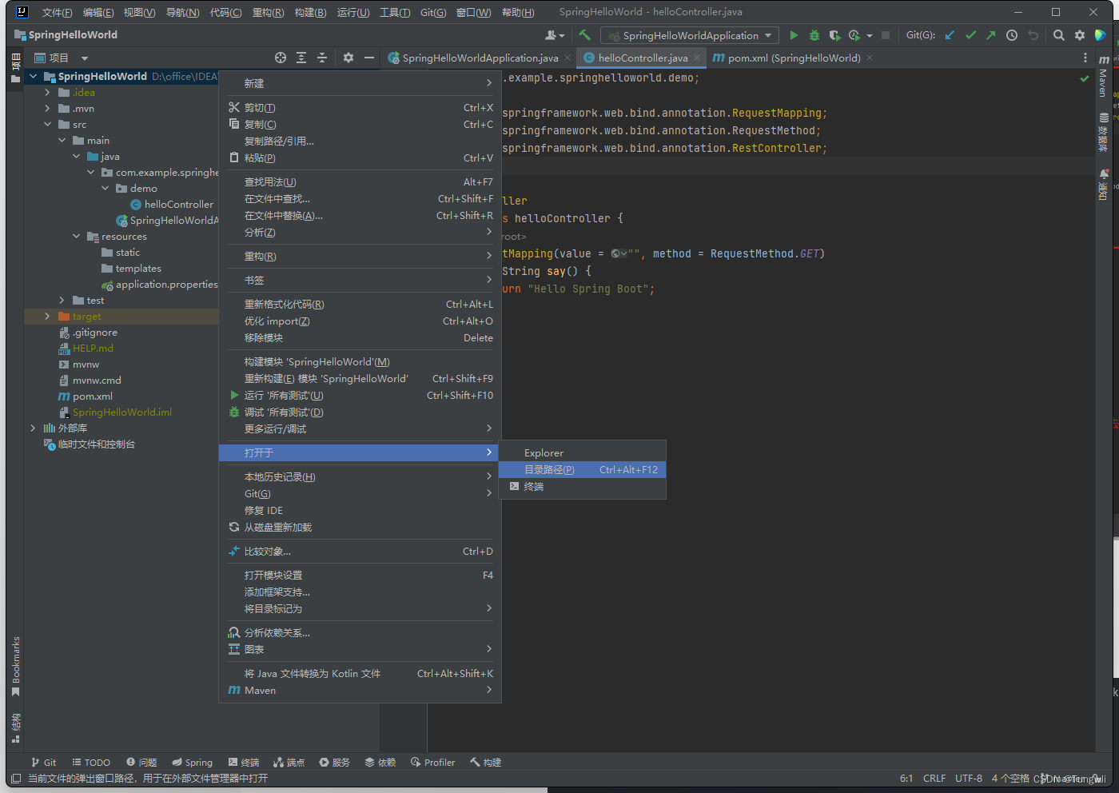The width and height of the screenshot is (1119, 793).
Task: Choose 重新格式化代码(R) from context menu
Action: (360, 305)
